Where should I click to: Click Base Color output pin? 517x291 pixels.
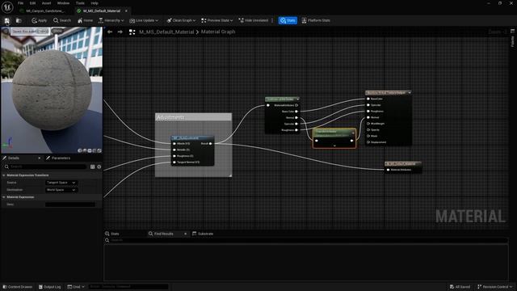[296, 112]
